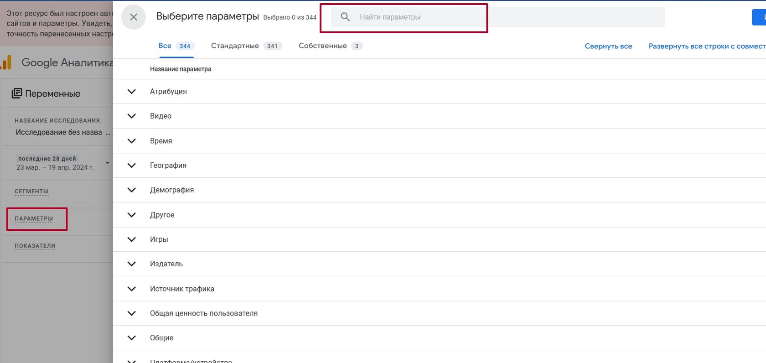
Task: Click the magnifier search icon
Action: pyautogui.click(x=345, y=17)
